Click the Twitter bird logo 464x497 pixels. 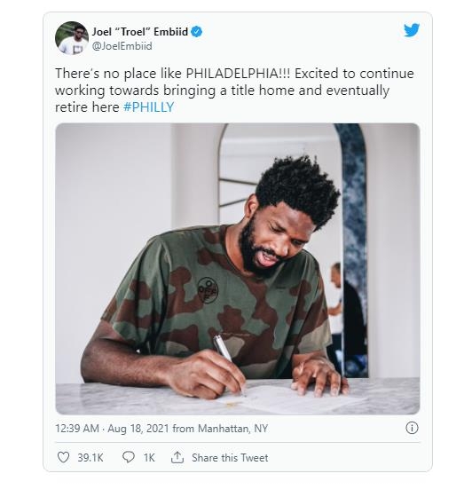click(x=412, y=30)
